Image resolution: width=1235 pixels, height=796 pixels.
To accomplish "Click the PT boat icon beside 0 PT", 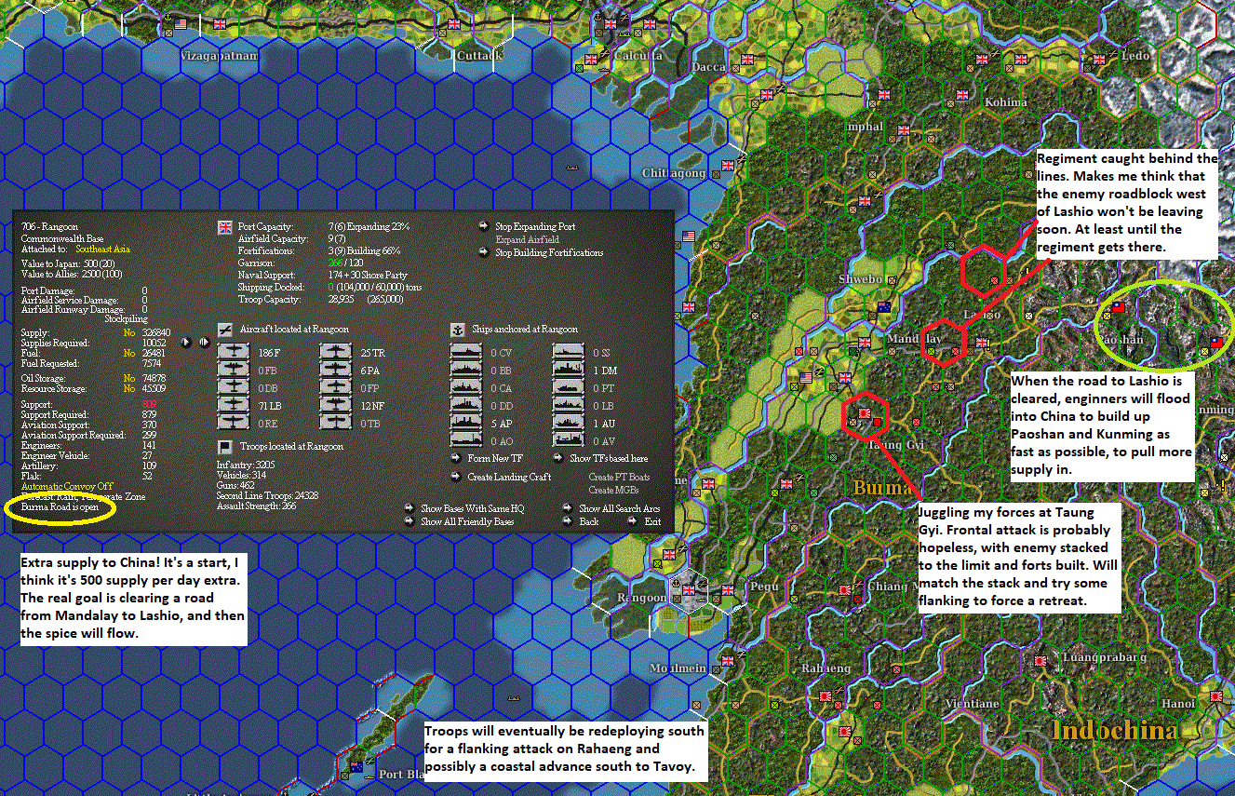I will coord(569,388).
